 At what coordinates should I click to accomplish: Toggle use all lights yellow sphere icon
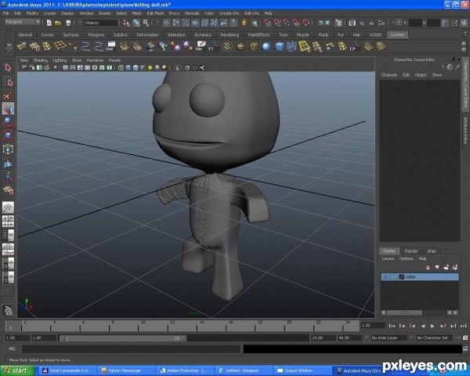(x=150, y=68)
